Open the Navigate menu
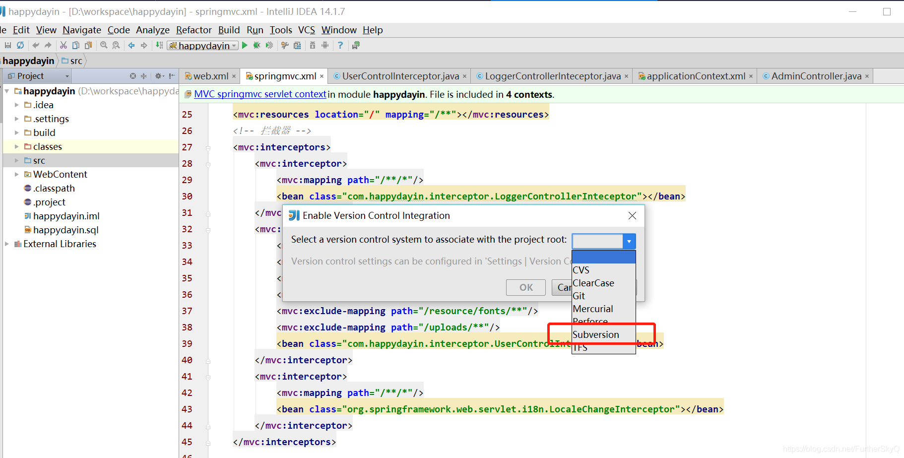Viewport: 904px width, 458px height. [82, 30]
